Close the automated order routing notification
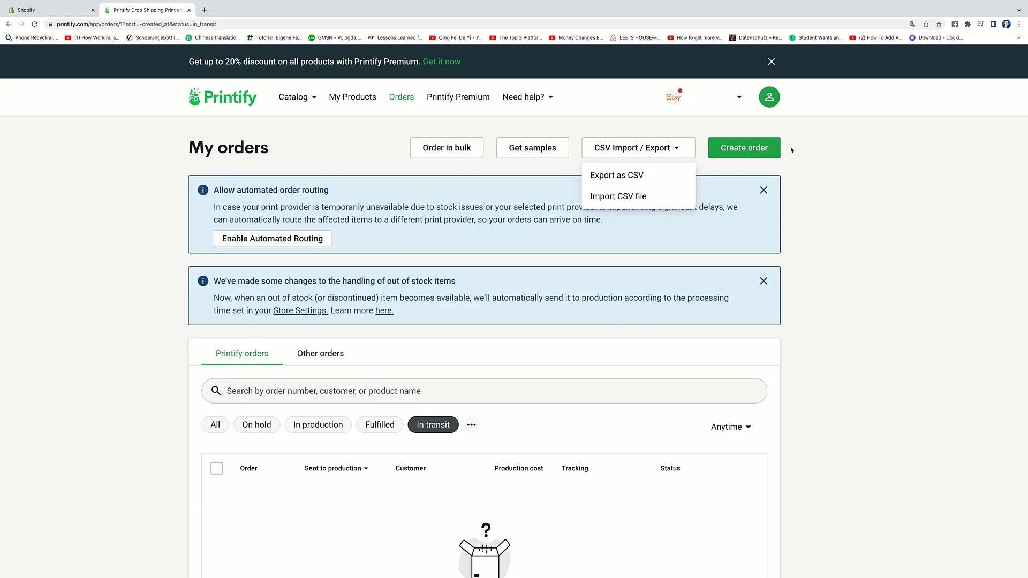The image size is (1028, 578). pos(763,189)
